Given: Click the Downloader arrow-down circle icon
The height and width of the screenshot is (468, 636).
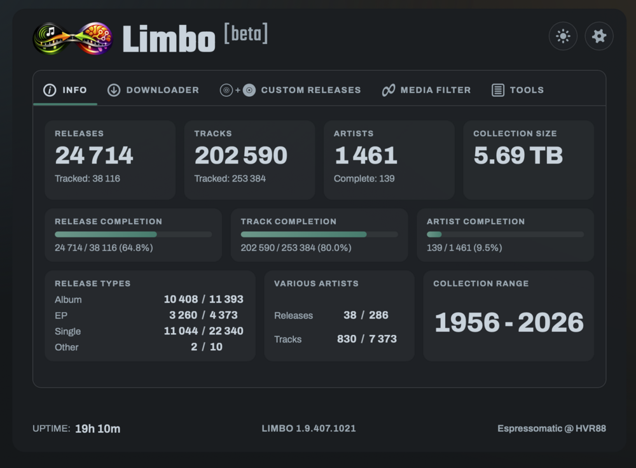Looking at the screenshot, I should tap(114, 90).
